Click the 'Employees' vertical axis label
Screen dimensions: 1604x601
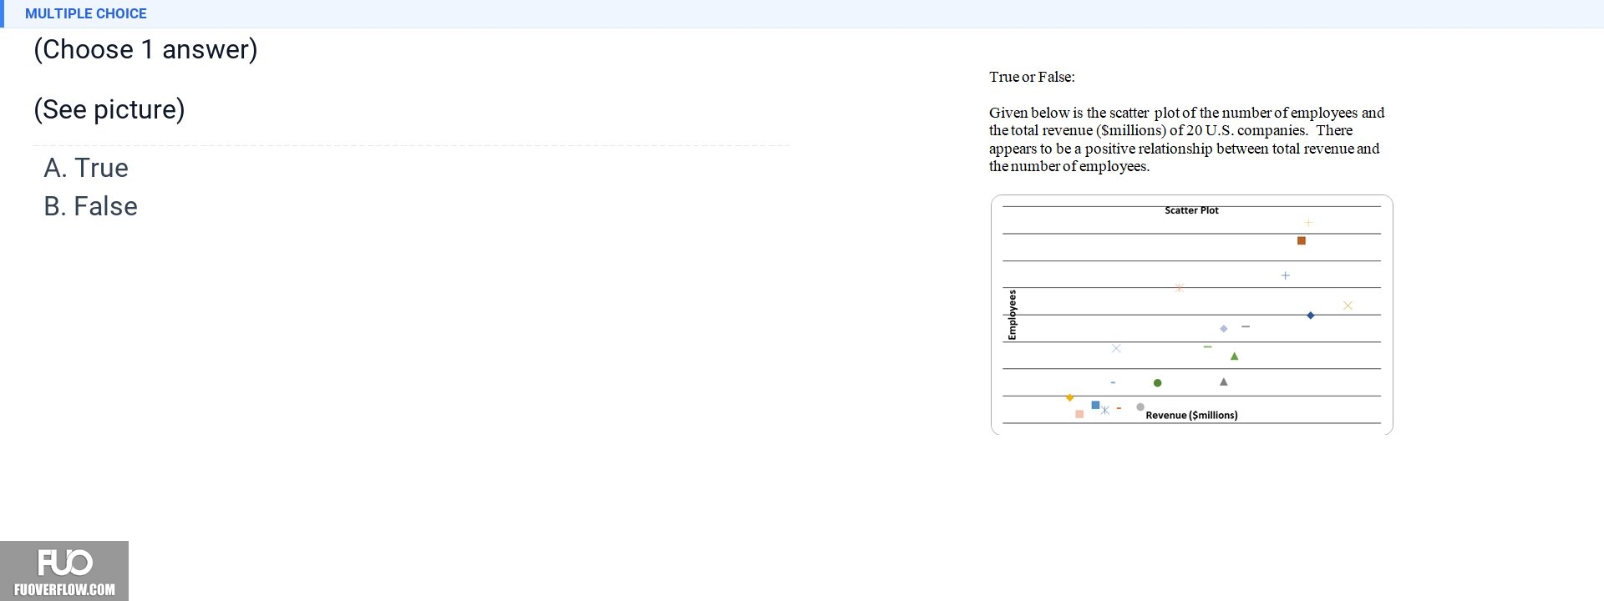point(1013,315)
